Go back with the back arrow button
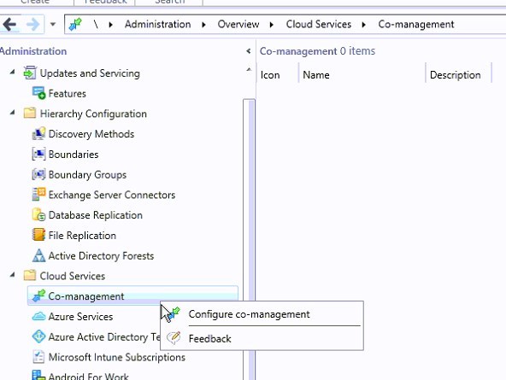The width and height of the screenshot is (506, 380). tap(9, 24)
